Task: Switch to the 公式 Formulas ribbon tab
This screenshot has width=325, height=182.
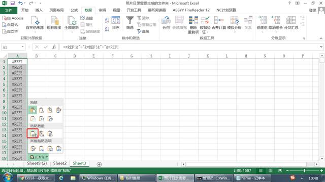Action: click(74, 10)
